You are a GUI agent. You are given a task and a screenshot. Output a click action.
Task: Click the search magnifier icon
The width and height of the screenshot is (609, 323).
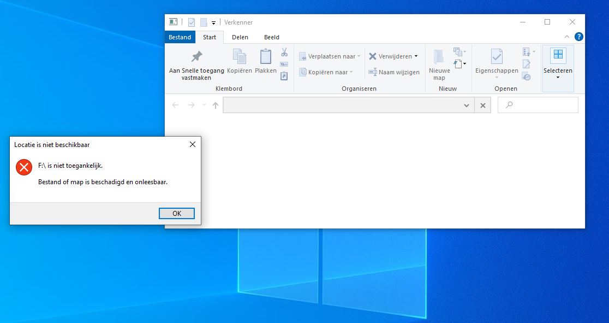click(x=509, y=105)
